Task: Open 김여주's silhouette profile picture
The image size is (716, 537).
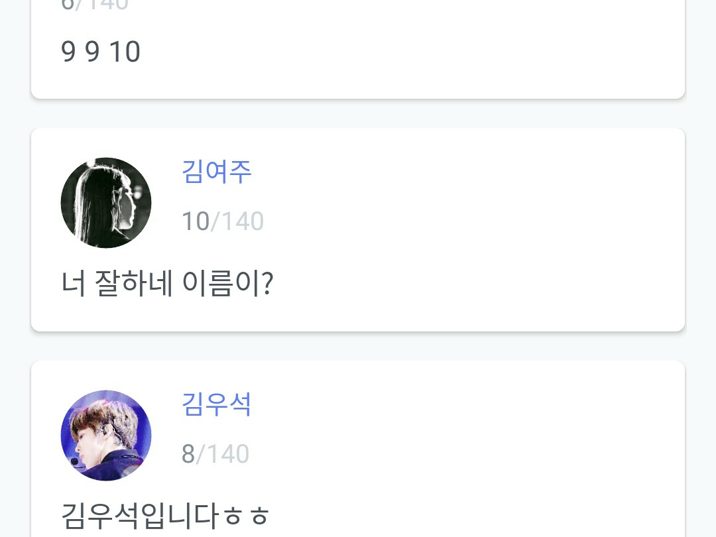Action: click(x=106, y=203)
